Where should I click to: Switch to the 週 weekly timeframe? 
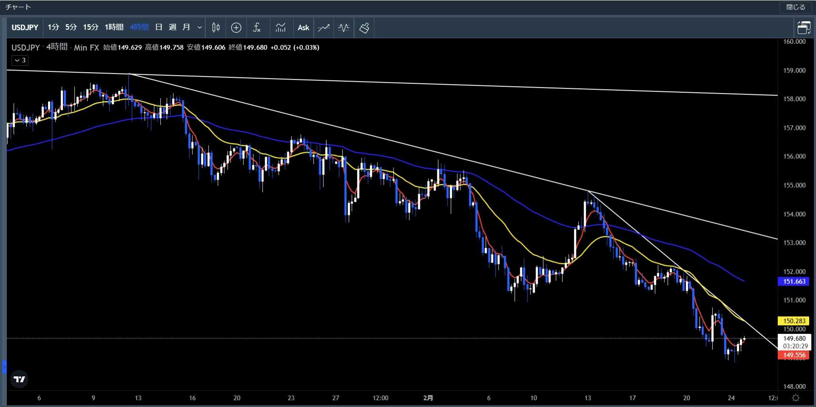[172, 28]
